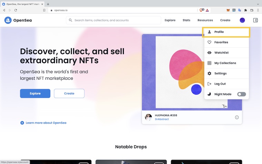Bookmark this page with the bookmark icon
262x164 pixels.
coord(44,10)
